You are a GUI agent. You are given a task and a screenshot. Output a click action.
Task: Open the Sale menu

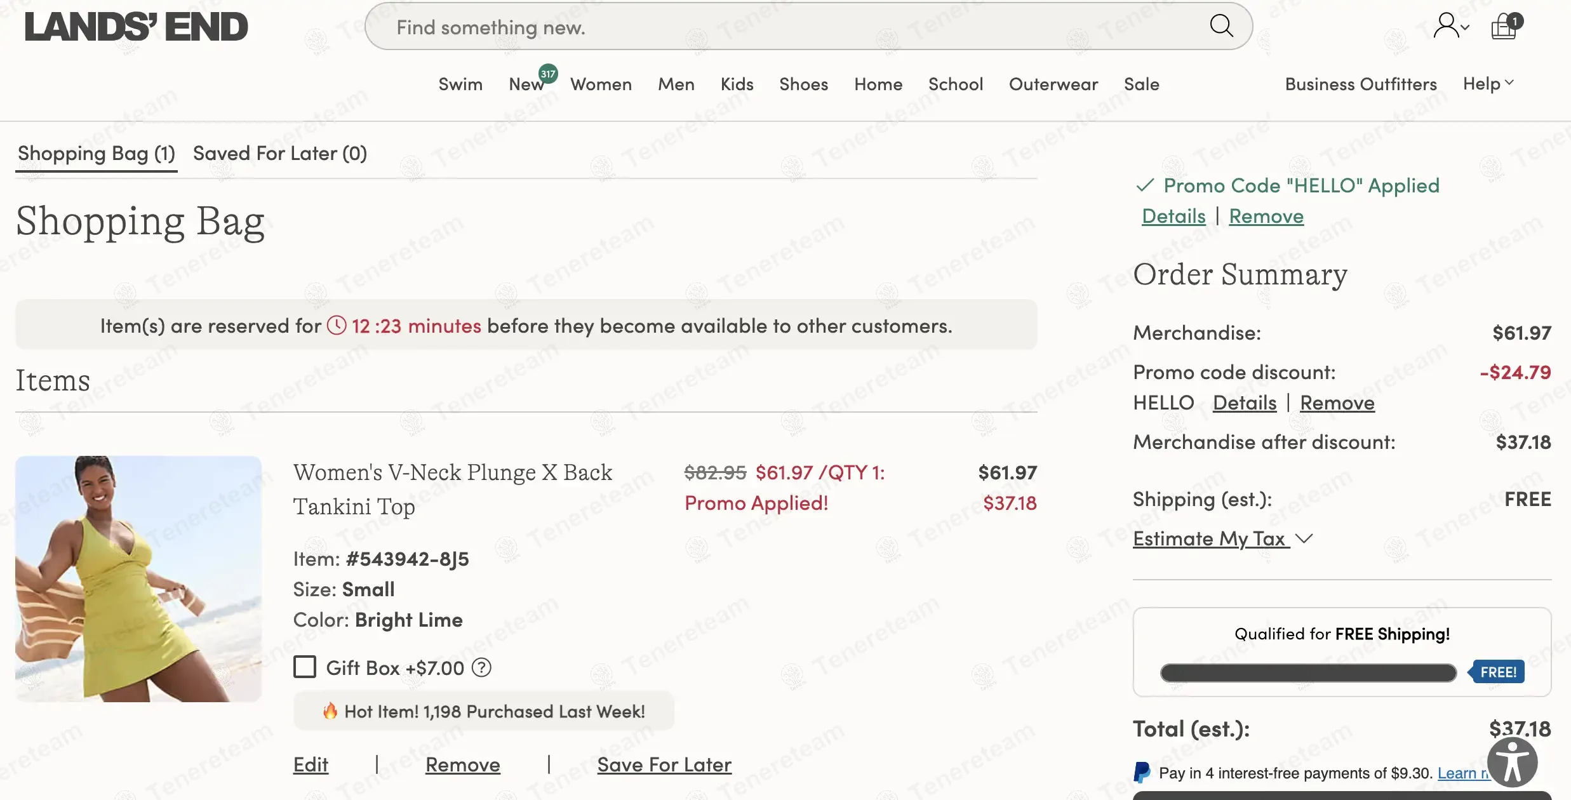(x=1142, y=84)
